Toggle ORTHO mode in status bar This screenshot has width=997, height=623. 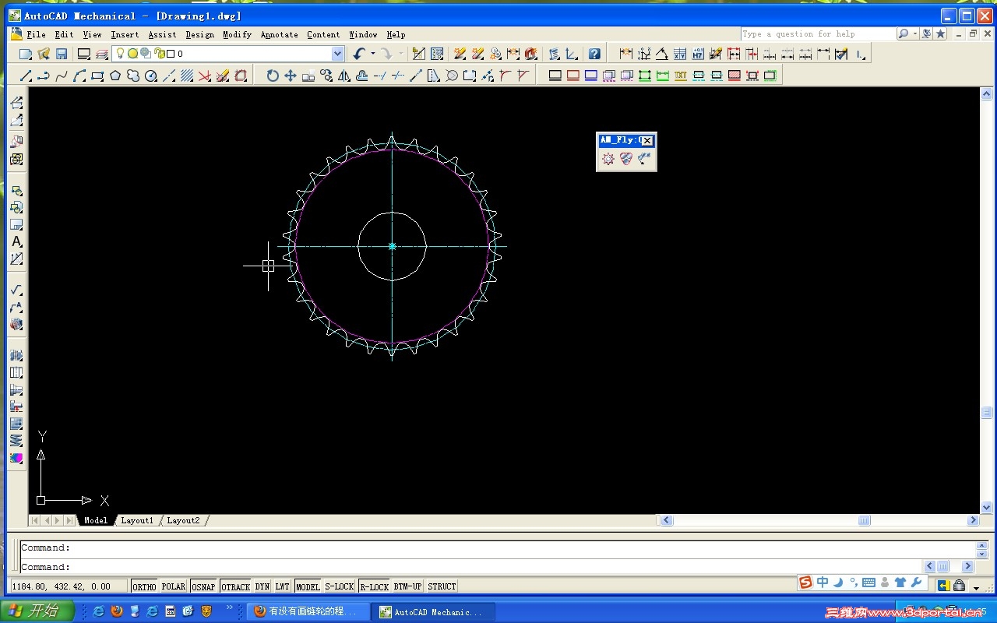click(x=144, y=586)
